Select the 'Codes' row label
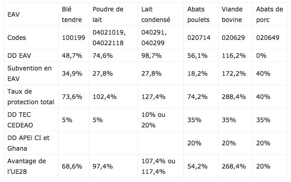291x182 pixels. [17, 38]
